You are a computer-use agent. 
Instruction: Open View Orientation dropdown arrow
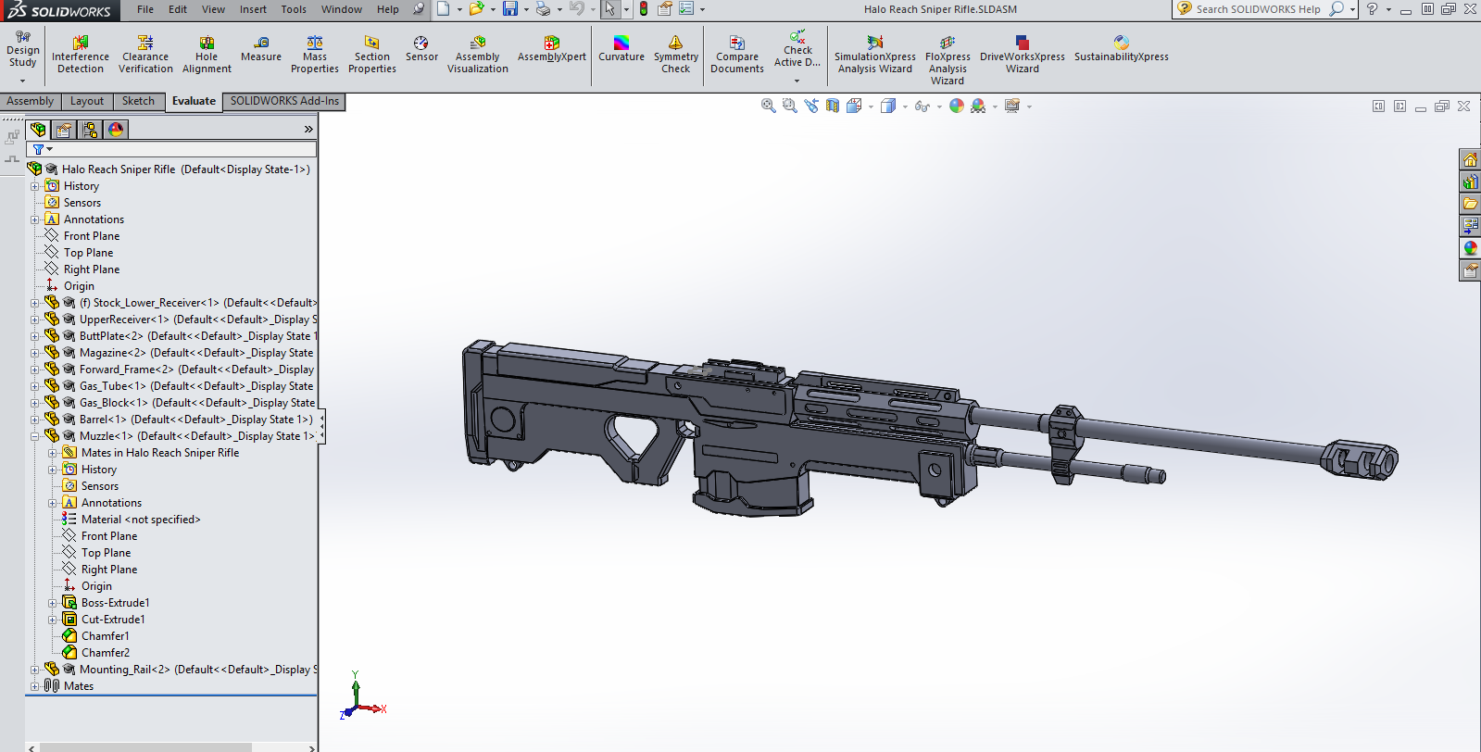pos(872,107)
